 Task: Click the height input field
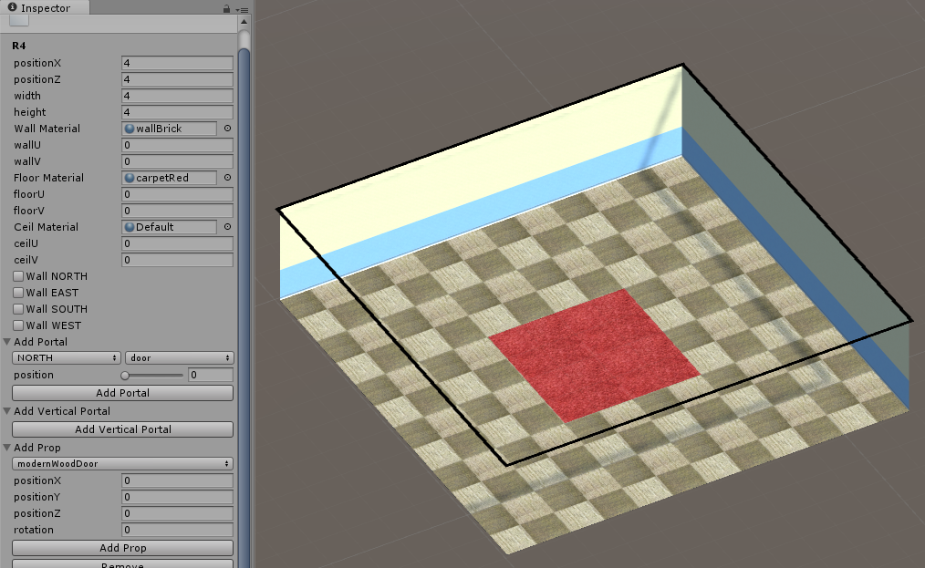pos(178,112)
